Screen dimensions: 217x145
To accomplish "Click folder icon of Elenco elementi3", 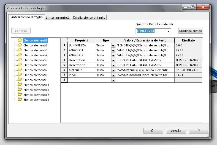I will (x=20, y=50).
